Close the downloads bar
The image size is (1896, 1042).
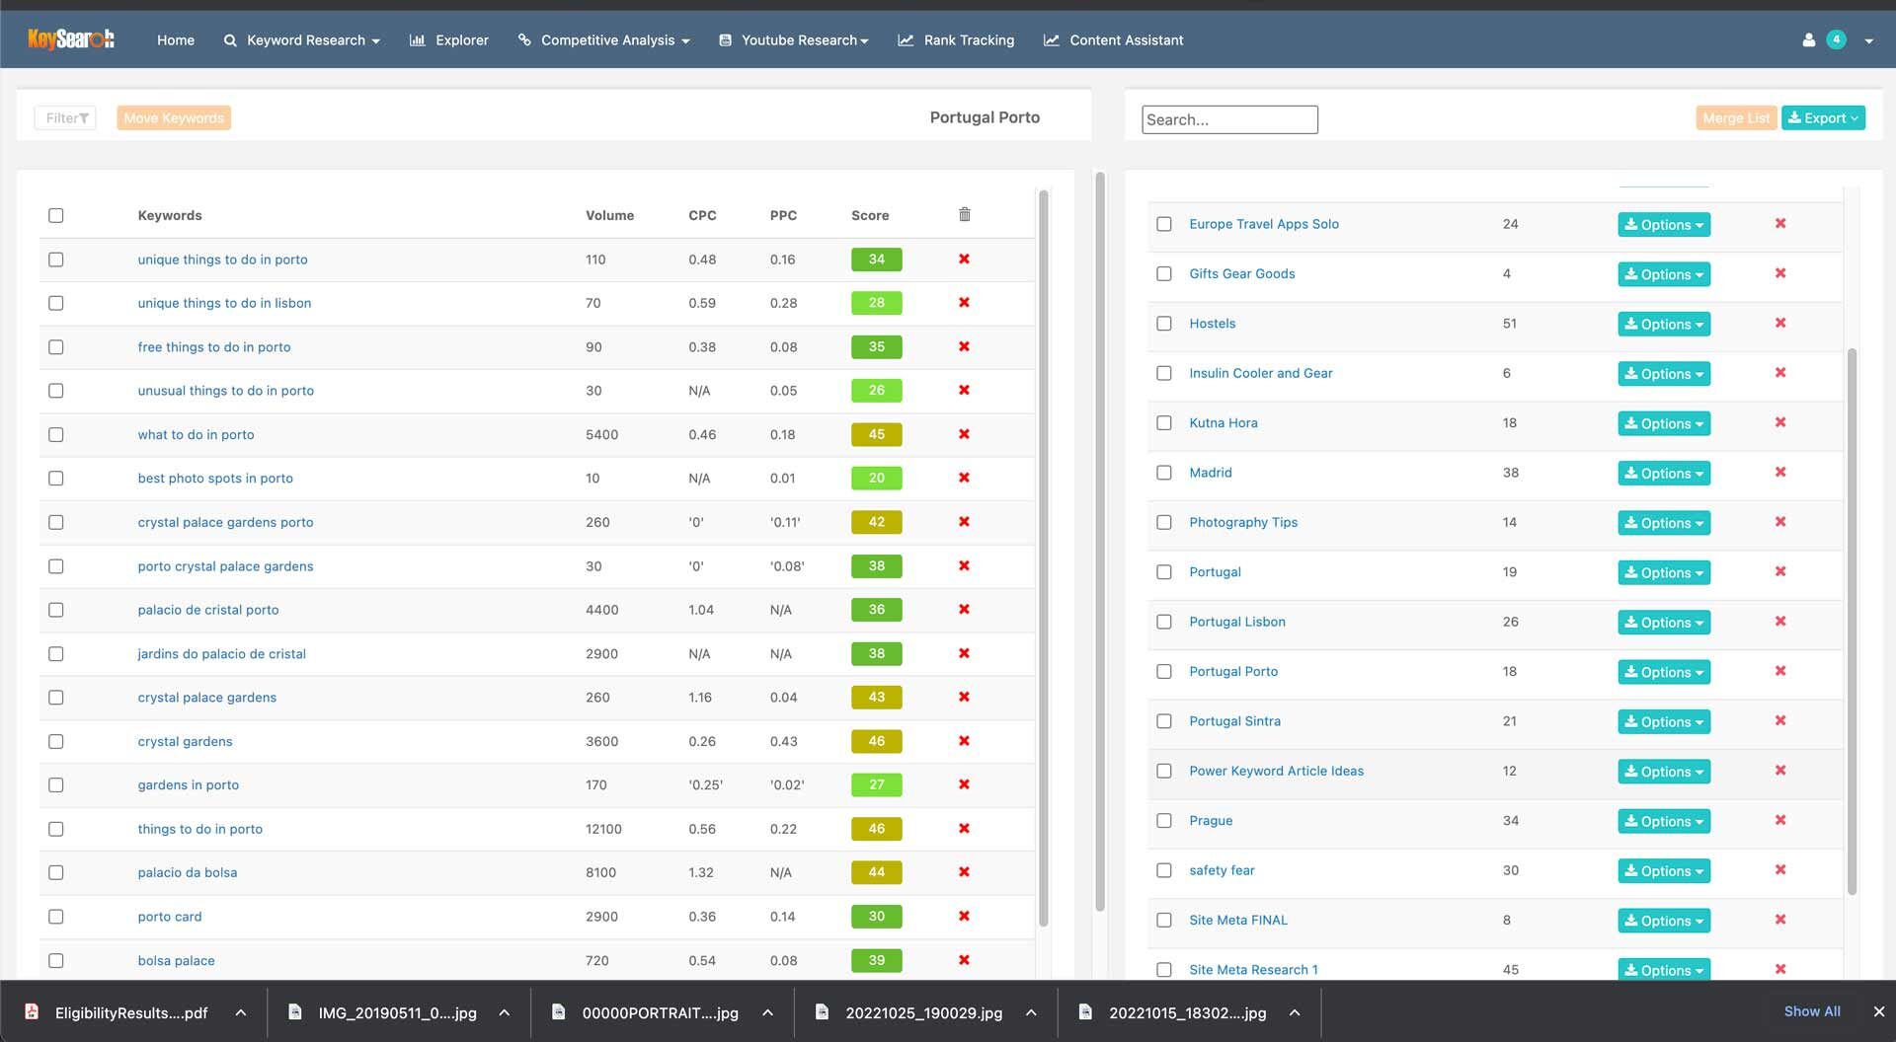(1879, 1011)
